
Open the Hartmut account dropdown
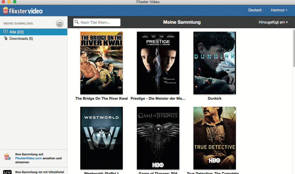pyautogui.click(x=279, y=10)
